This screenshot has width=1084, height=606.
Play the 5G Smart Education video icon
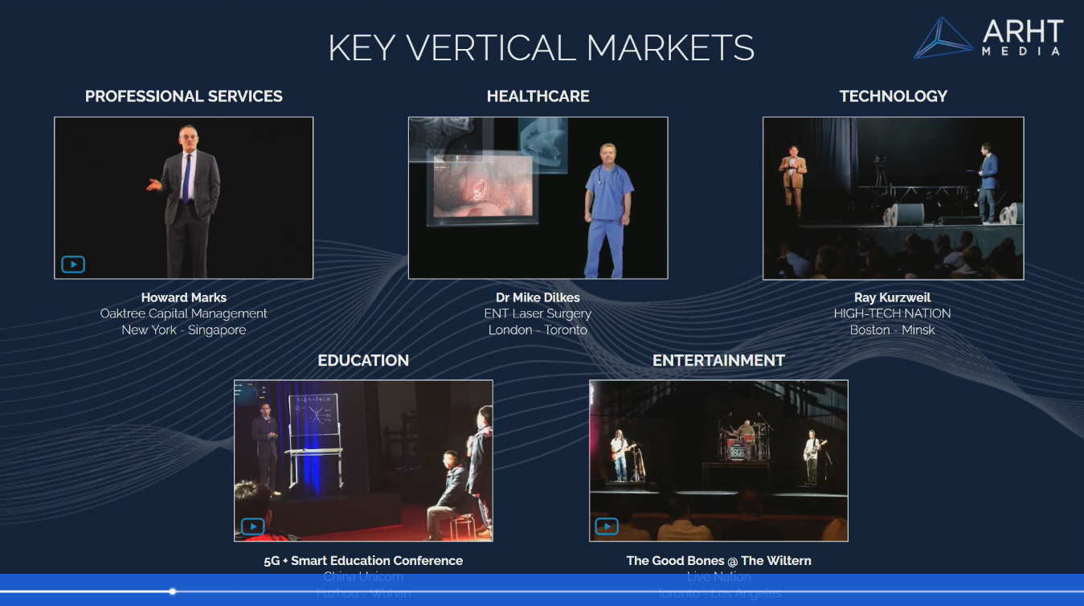[252, 527]
